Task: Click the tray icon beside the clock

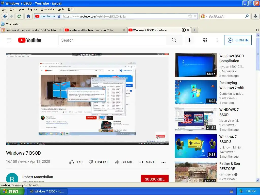Action: pos(241,191)
